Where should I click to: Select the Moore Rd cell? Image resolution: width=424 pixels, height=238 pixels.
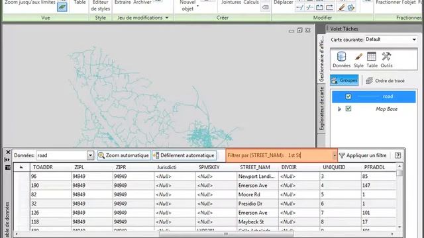pyautogui.click(x=258, y=194)
